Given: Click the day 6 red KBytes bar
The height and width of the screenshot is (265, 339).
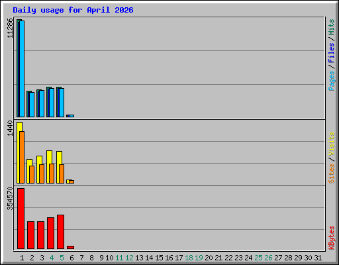Looking at the screenshot, I should pyautogui.click(x=70, y=247).
